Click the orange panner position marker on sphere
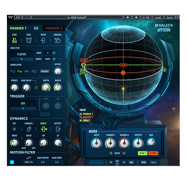The width and height of the screenshot is (187, 183). pos(123,73)
